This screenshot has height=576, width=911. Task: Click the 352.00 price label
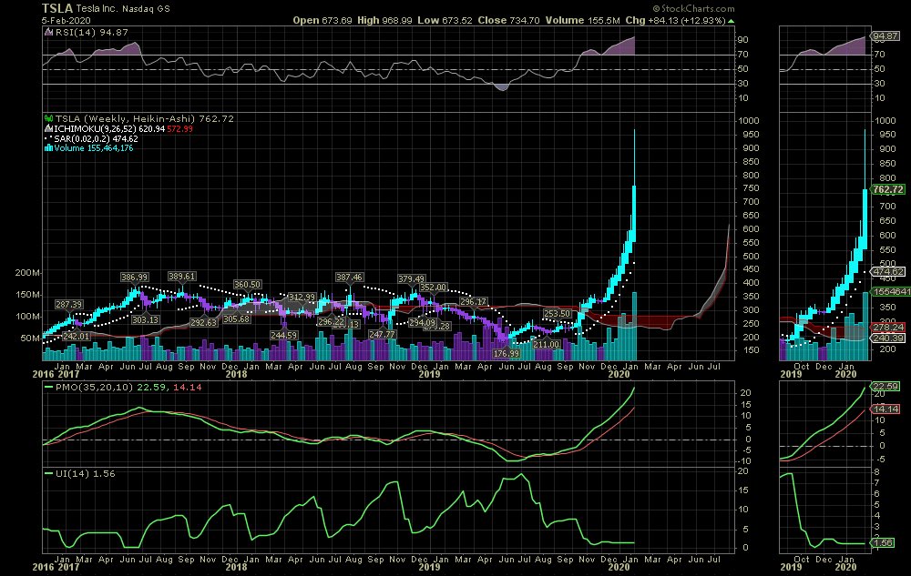point(434,288)
